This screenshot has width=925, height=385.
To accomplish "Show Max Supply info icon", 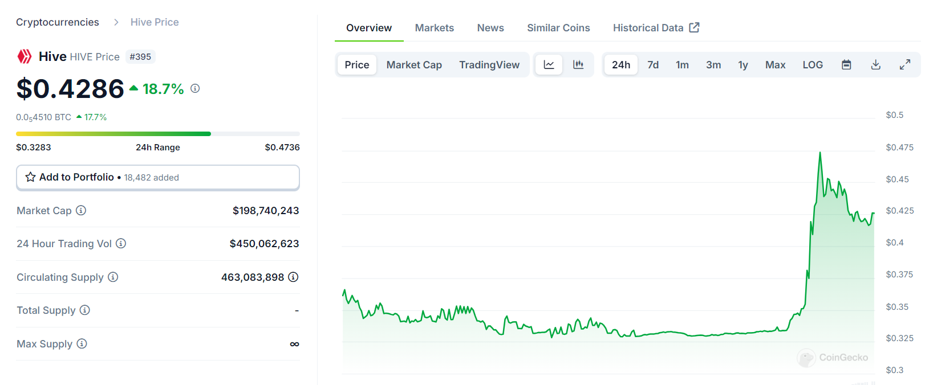I will point(82,343).
